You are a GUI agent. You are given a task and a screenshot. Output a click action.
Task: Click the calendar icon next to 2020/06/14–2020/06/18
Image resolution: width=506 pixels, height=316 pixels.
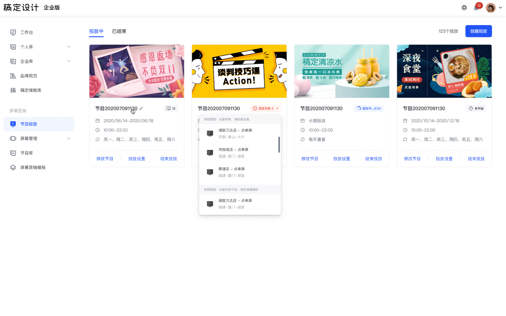click(x=97, y=121)
